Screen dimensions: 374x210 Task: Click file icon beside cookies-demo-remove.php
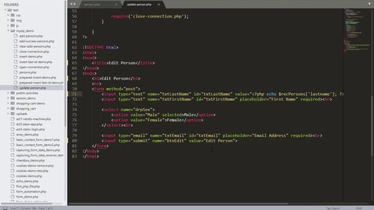pyautogui.click(x=13, y=166)
